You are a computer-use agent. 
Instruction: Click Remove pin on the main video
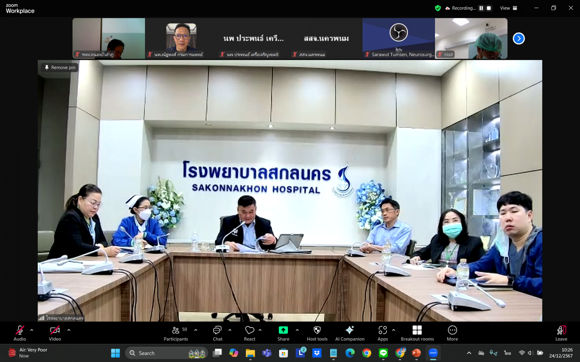tap(60, 67)
